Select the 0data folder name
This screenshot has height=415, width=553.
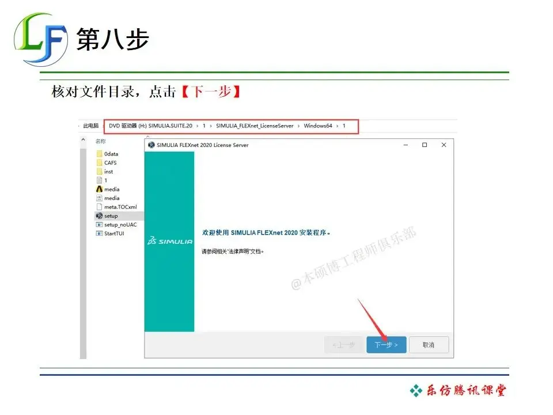click(x=111, y=154)
